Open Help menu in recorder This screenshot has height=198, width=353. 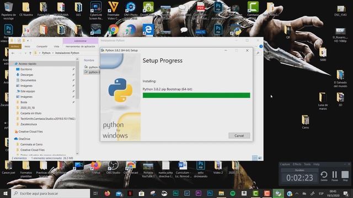pyautogui.click(x=317, y=164)
